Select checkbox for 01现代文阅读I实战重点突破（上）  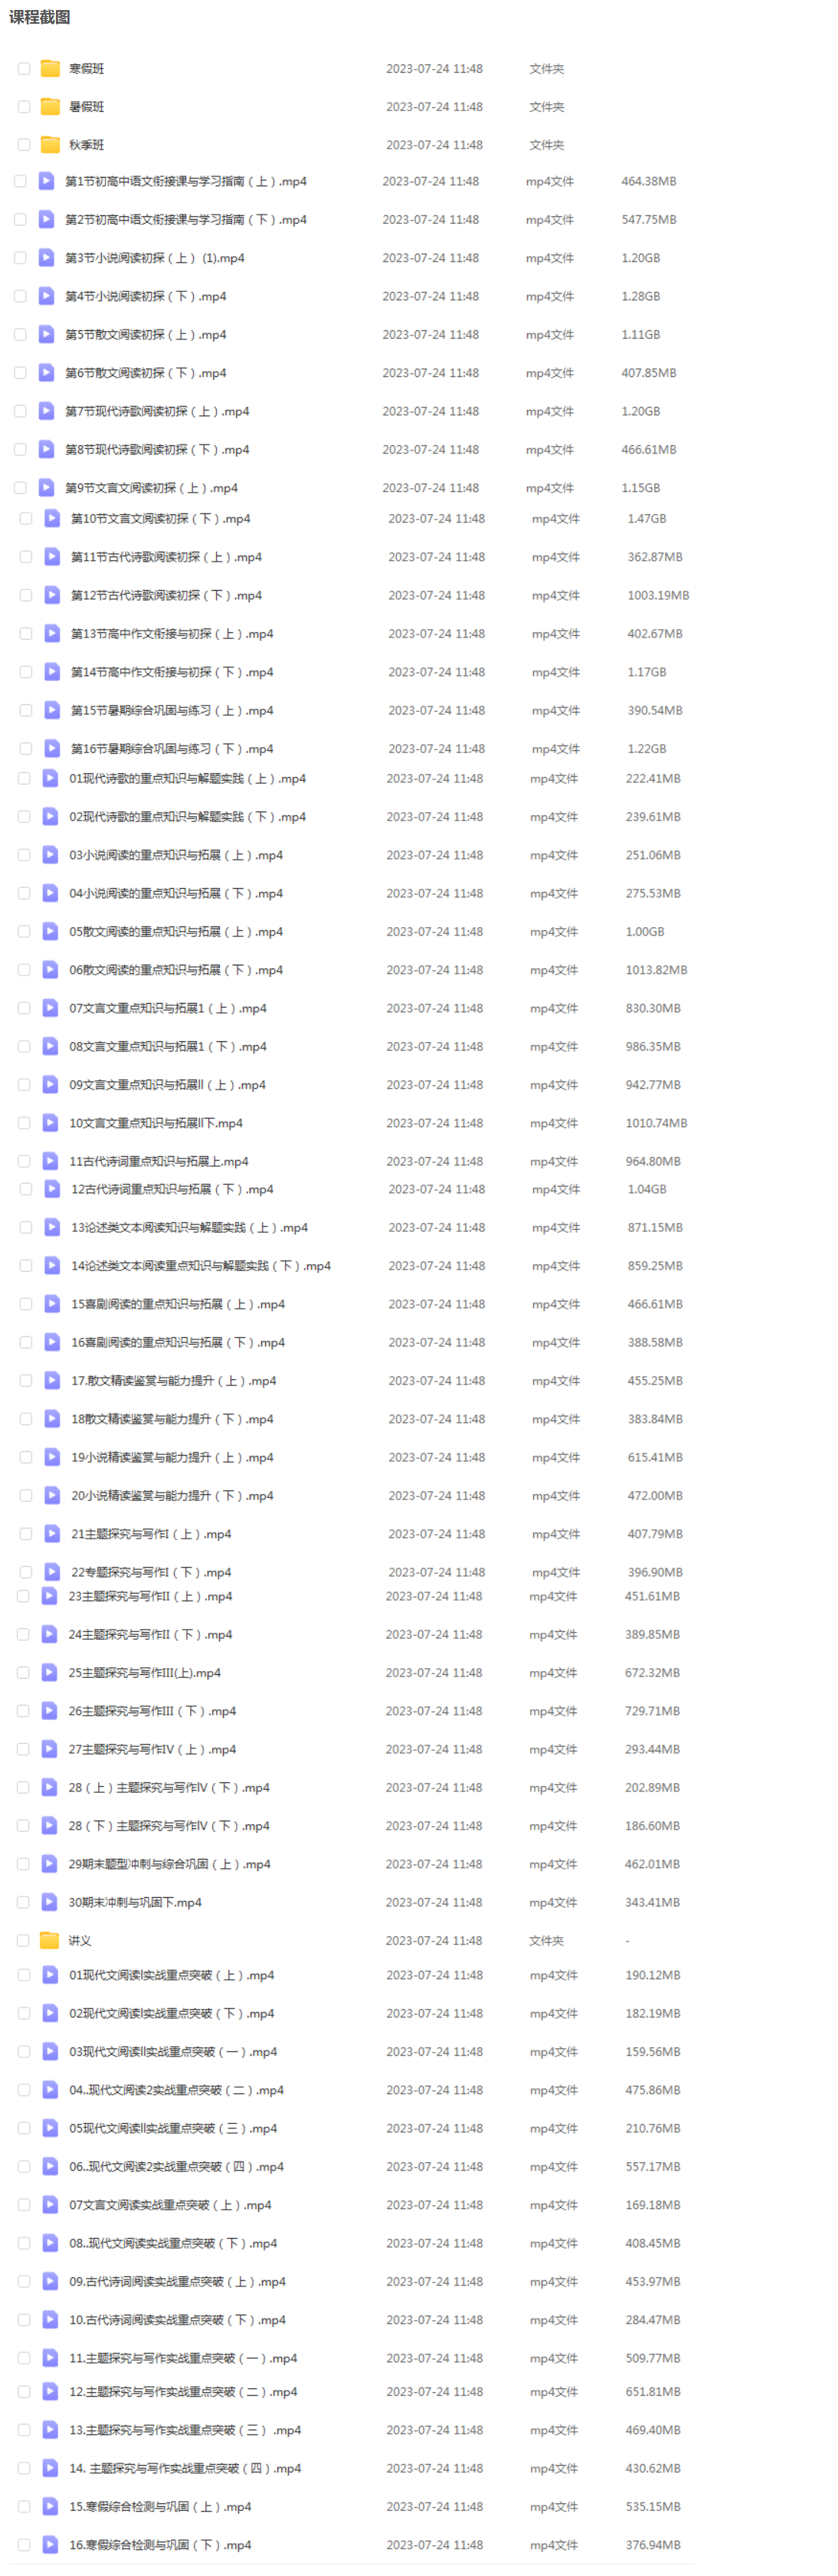click(x=24, y=1975)
